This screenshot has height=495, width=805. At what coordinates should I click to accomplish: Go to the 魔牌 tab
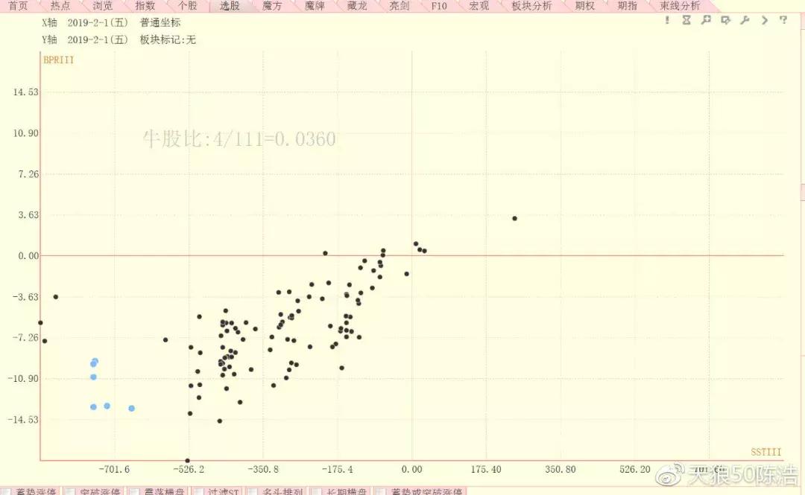(315, 6)
